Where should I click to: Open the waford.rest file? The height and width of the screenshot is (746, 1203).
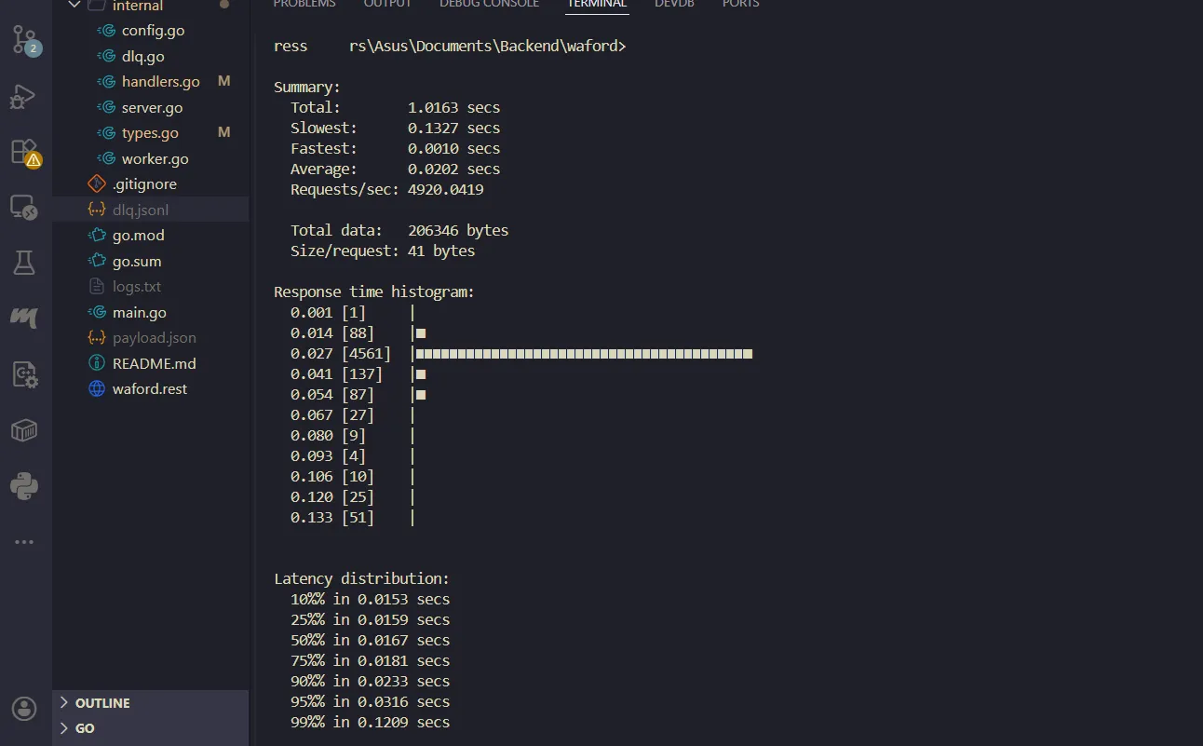149,389
